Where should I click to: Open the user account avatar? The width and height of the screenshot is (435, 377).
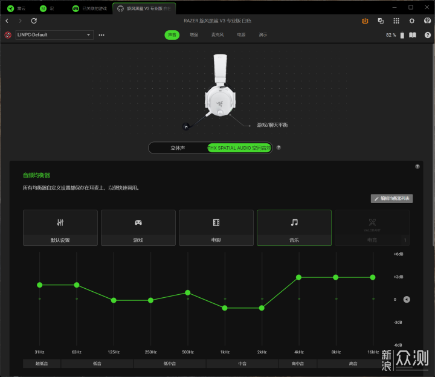click(427, 21)
